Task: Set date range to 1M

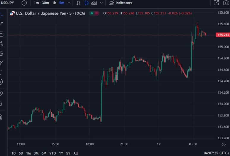Action: [x=28, y=153]
